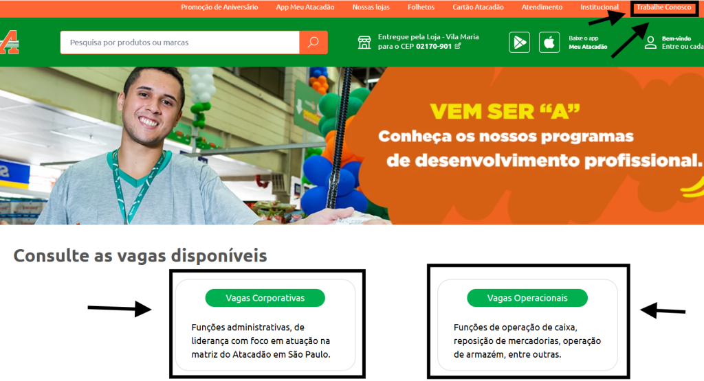Click the VEM SER A hero banner
The image size is (704, 381).
[352, 146]
